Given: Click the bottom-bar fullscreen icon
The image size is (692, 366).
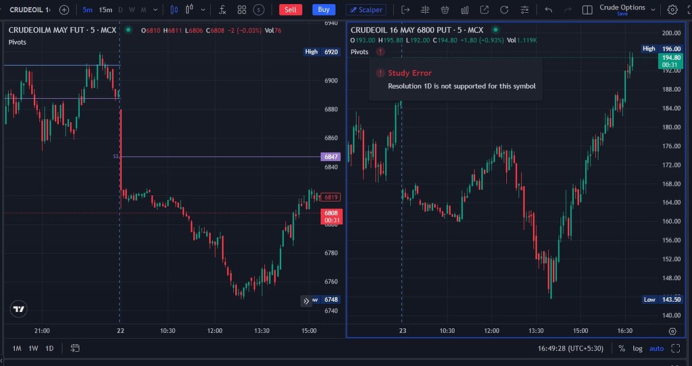Looking at the screenshot, I should point(676,348).
